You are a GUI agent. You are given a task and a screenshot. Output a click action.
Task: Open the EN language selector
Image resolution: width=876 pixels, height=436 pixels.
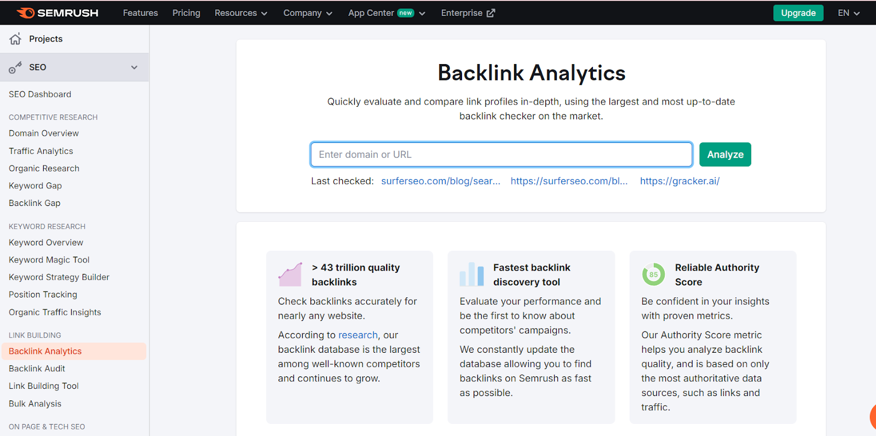[849, 13]
